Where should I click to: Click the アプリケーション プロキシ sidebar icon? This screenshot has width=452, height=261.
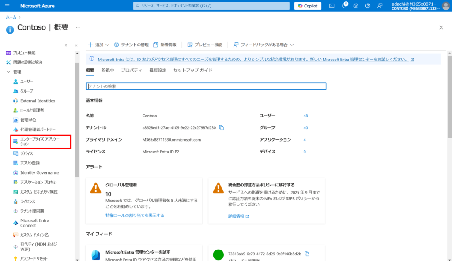coord(15,182)
